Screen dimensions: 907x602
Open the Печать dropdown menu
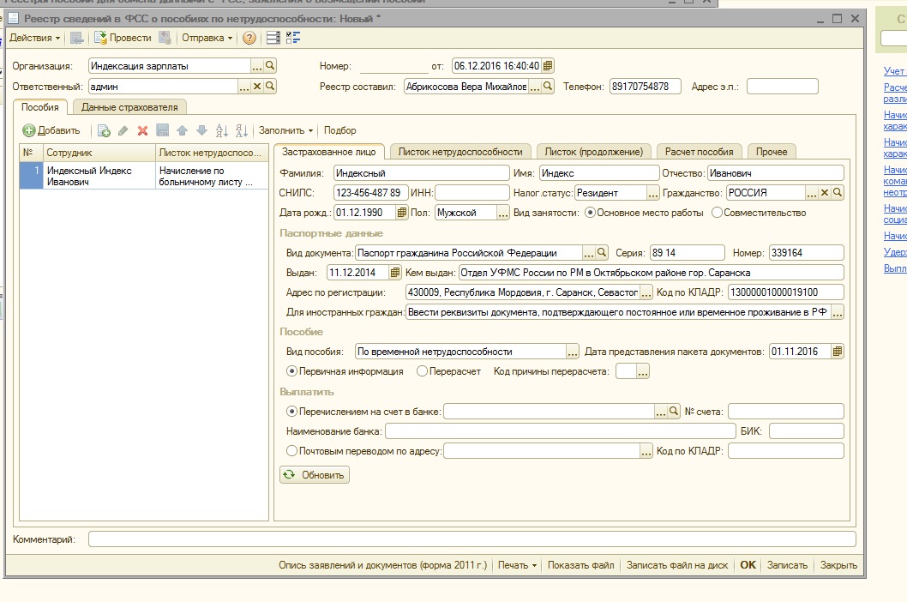click(517, 565)
